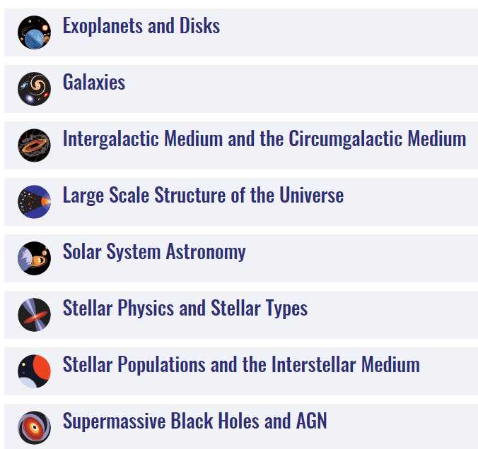Open the Galaxies category link
The image size is (478, 449).
(x=94, y=83)
